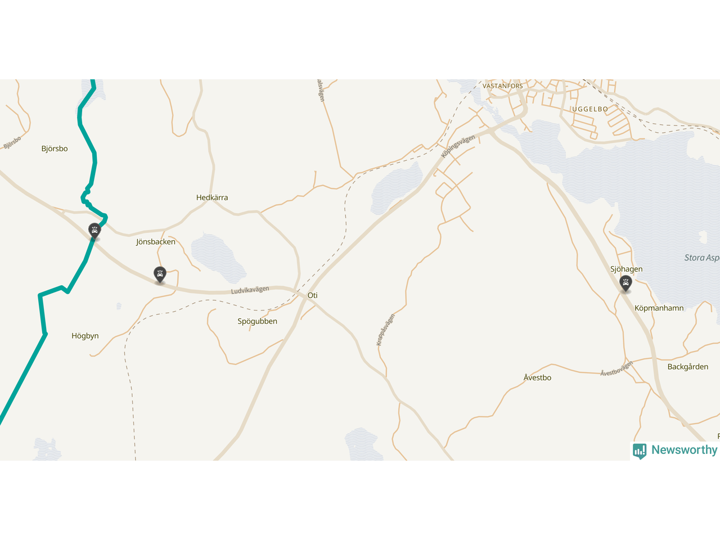The height and width of the screenshot is (540, 720).
Task: Click the Åvestbo place label
Action: (x=537, y=377)
